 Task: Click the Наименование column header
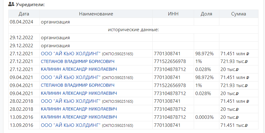click(x=96, y=14)
